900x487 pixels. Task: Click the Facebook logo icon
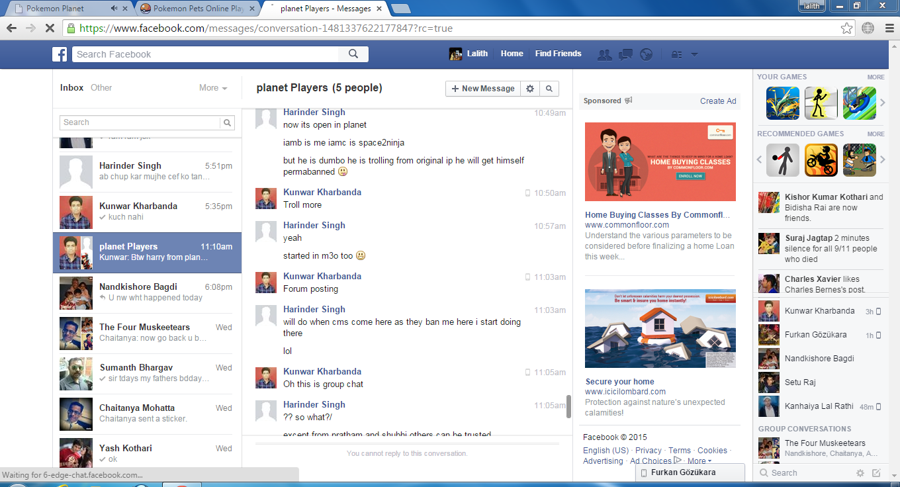tap(60, 54)
